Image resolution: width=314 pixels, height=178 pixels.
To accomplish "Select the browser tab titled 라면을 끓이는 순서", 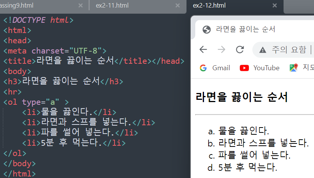I will (x=245, y=29).
